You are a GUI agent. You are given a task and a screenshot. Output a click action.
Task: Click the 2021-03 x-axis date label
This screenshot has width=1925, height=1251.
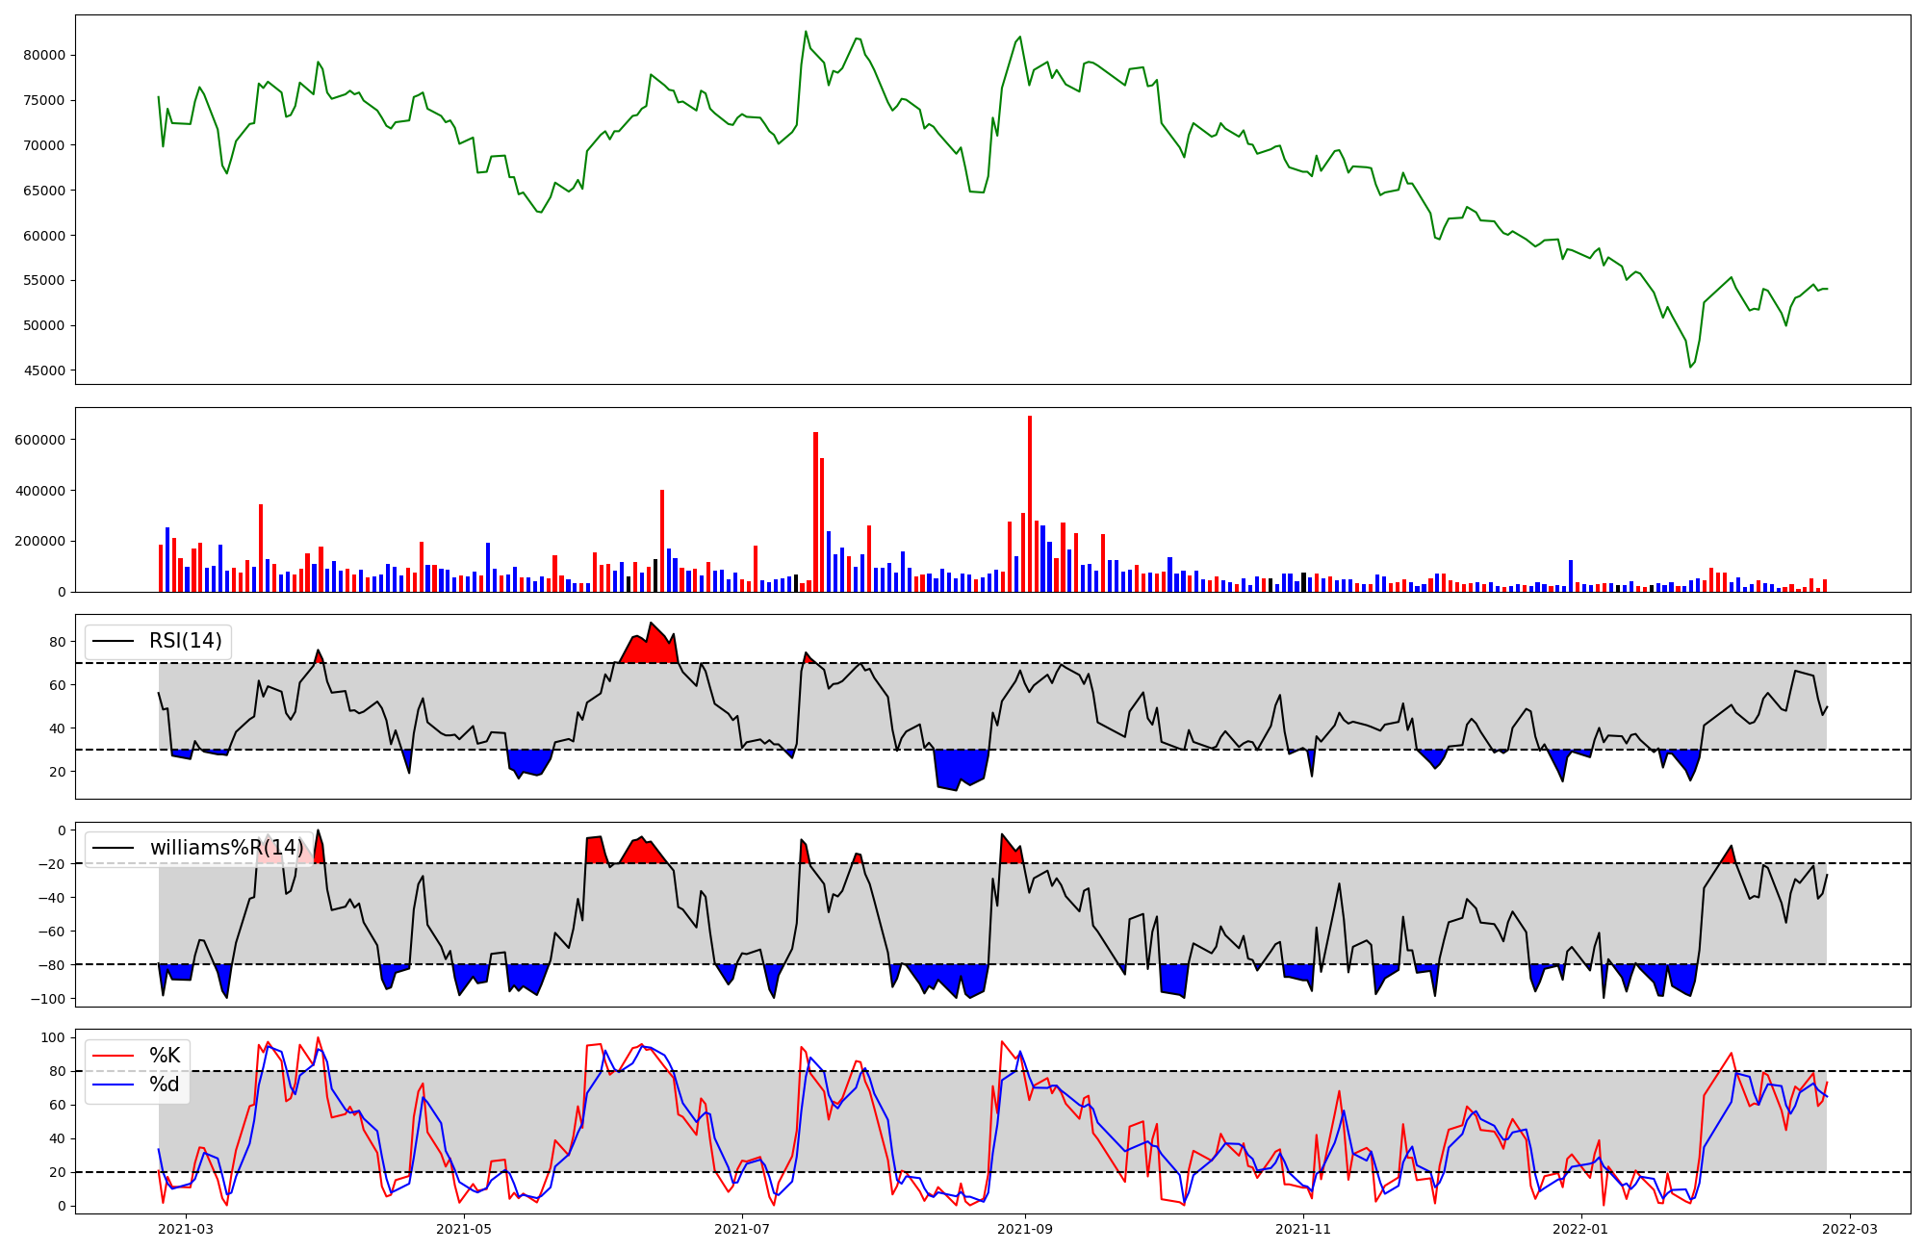click(x=186, y=1229)
